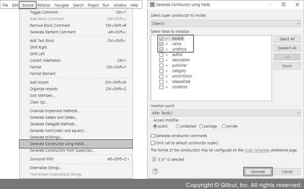
Task: Toggle the unitPrice field checkbox
Action: [161, 49]
